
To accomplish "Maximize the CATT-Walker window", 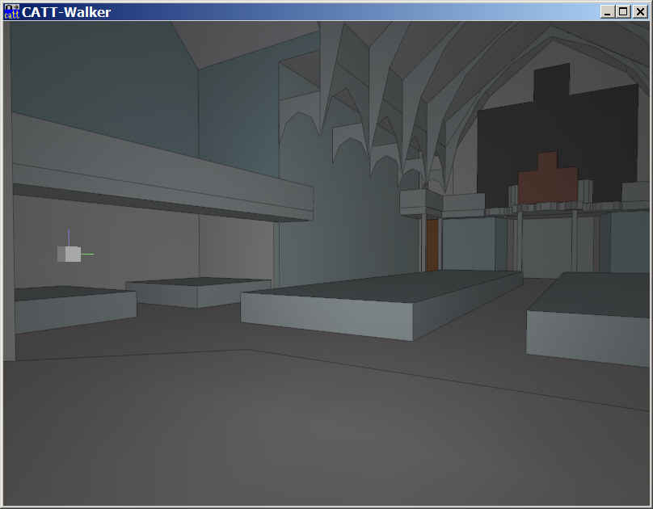I will pos(623,11).
